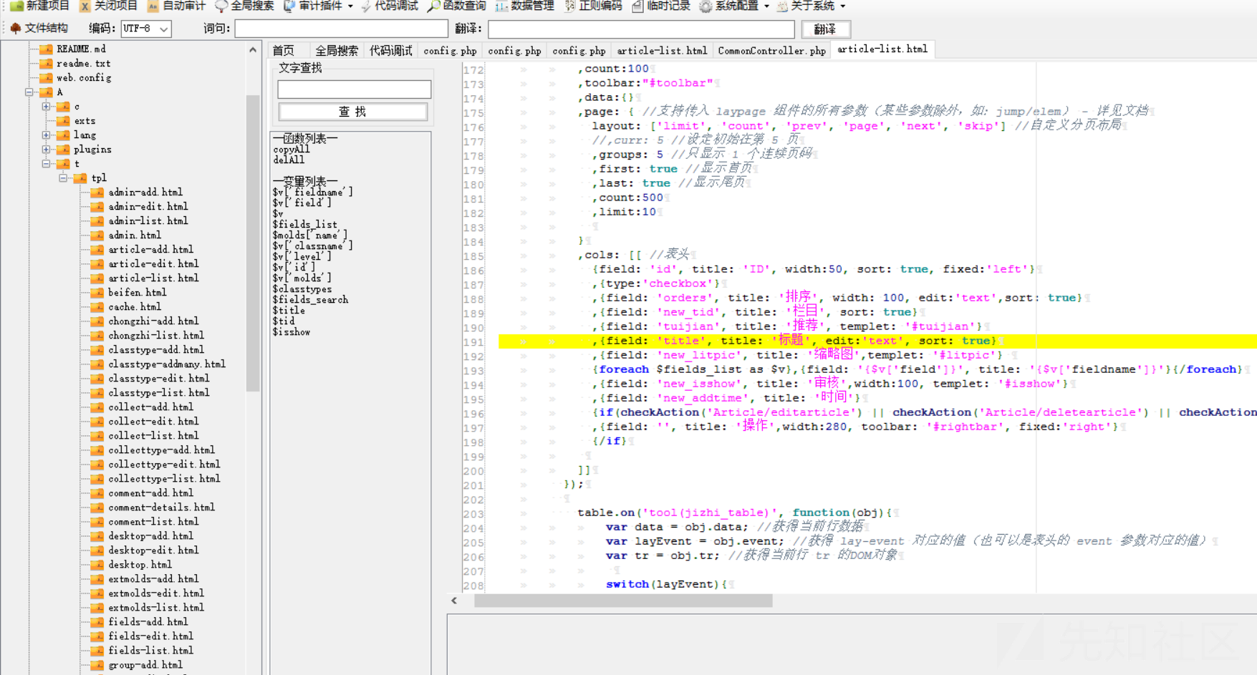Click the code editor horizontal scrollbar thumb
The image size is (1257, 675).
point(623,601)
